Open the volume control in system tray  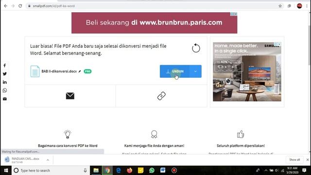276,171
